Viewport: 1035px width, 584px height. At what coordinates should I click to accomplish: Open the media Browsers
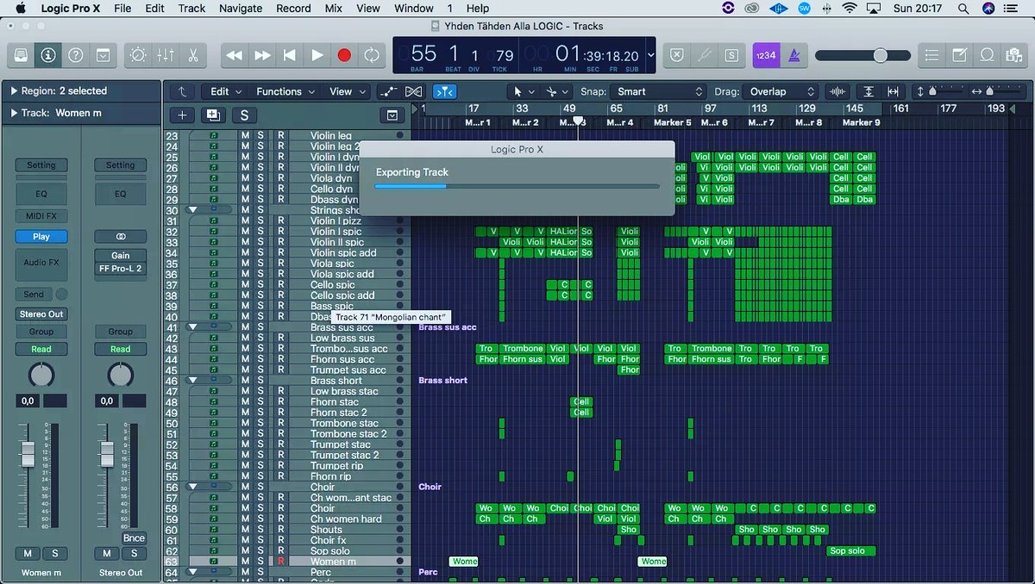click(1014, 55)
